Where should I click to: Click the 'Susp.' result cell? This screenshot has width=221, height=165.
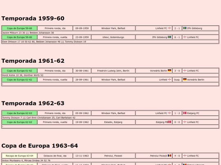[177, 80]
